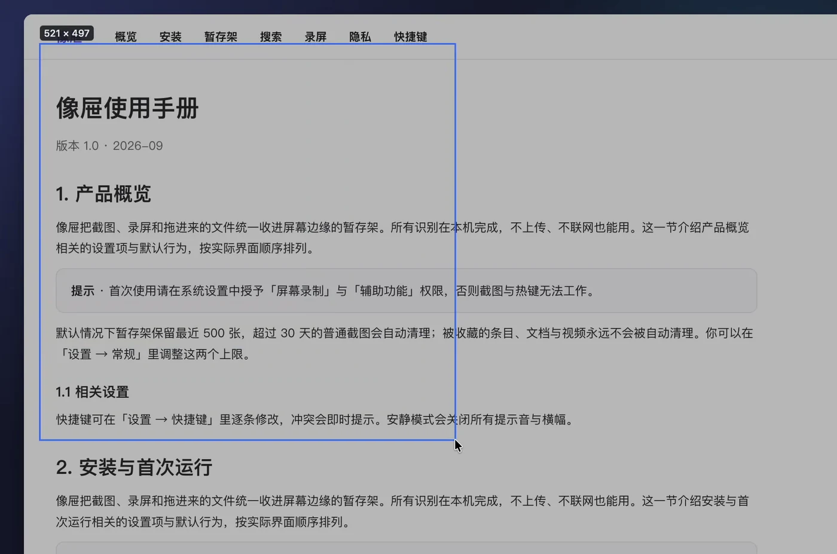
Task: Select the 搜索 tab
Action: (271, 37)
